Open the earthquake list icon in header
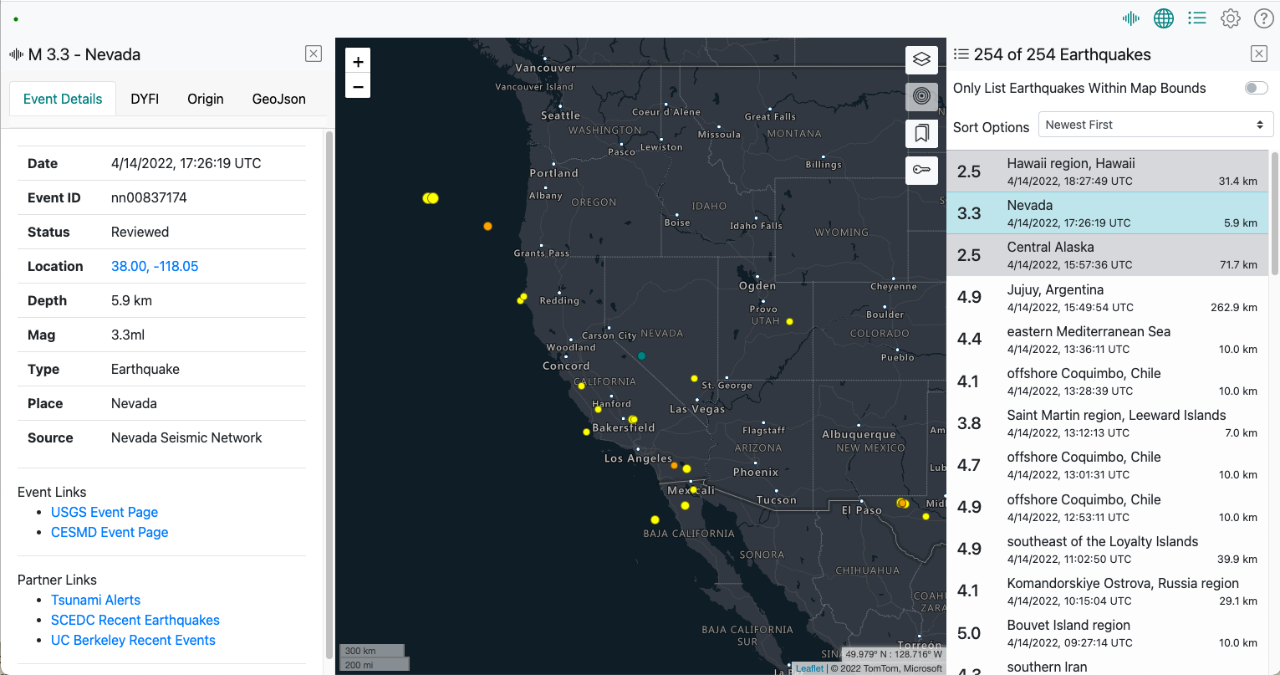Screen dimensions: 1280x675 [x=1197, y=18]
